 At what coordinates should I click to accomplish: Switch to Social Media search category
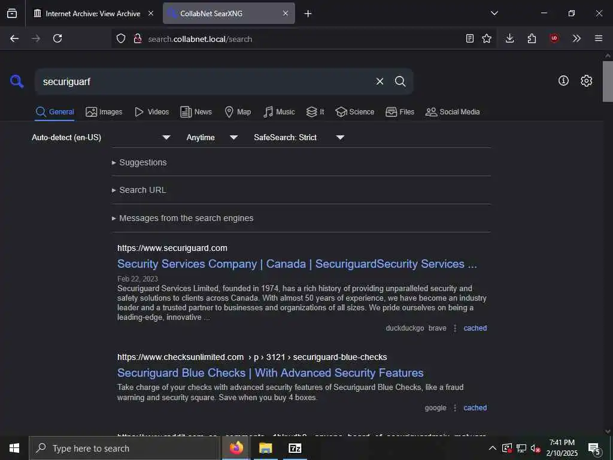coord(453,112)
